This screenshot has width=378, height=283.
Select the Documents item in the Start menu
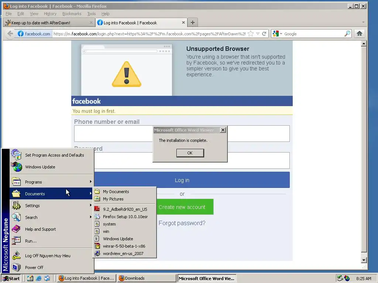tap(51, 194)
